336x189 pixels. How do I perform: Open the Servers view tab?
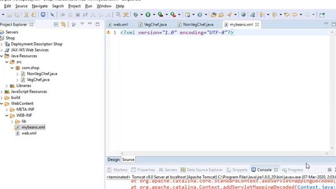168,170
